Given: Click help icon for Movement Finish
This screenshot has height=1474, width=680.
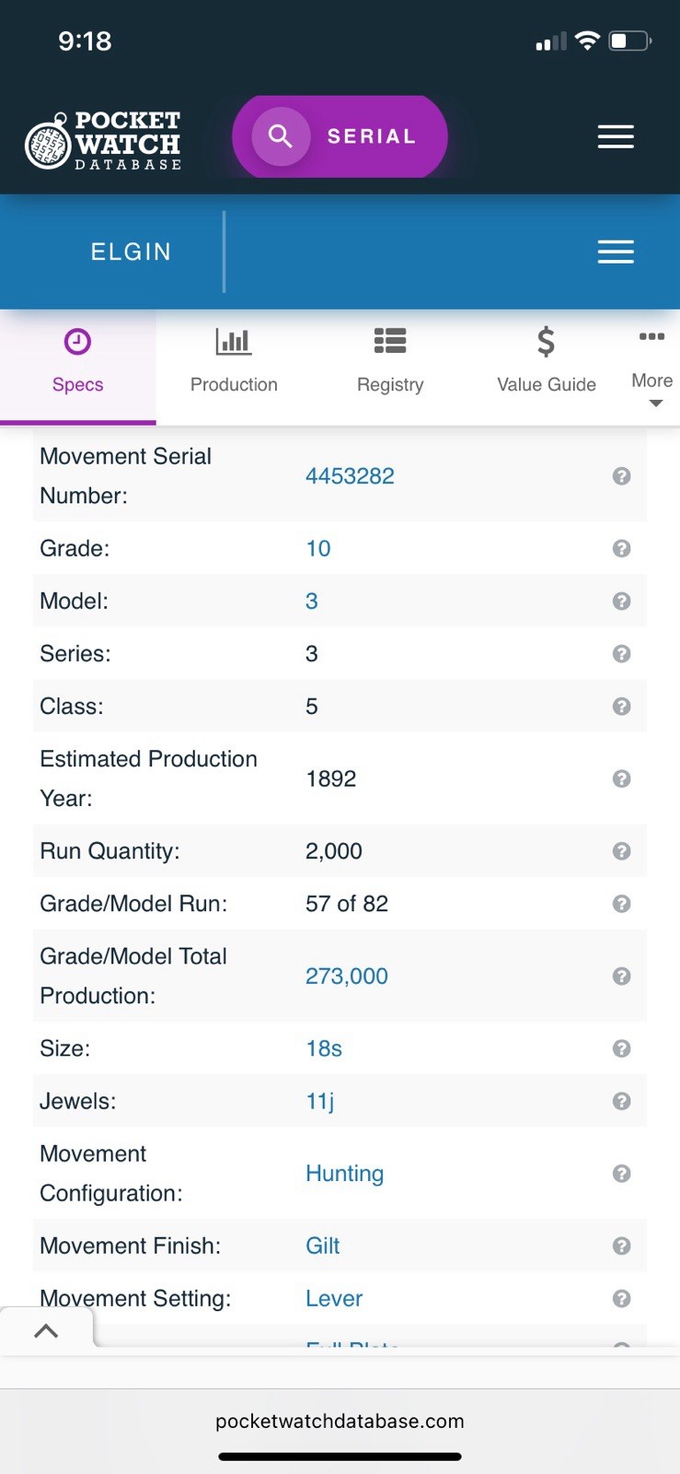Looking at the screenshot, I should pyautogui.click(x=622, y=1246).
